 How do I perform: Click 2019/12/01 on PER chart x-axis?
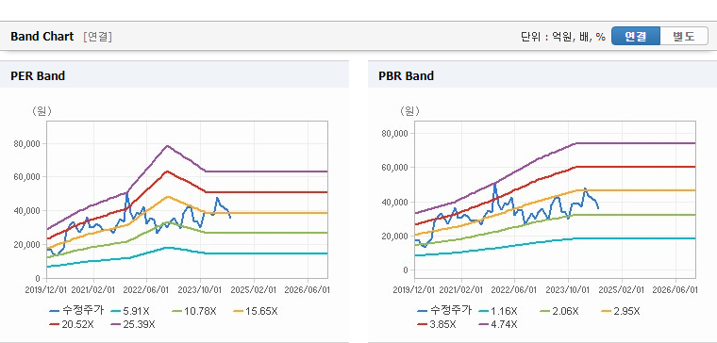[x=46, y=290]
